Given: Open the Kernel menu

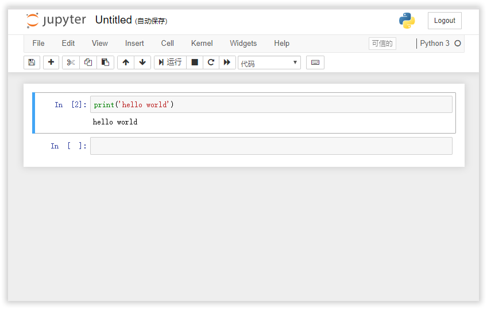Looking at the screenshot, I should 202,44.
